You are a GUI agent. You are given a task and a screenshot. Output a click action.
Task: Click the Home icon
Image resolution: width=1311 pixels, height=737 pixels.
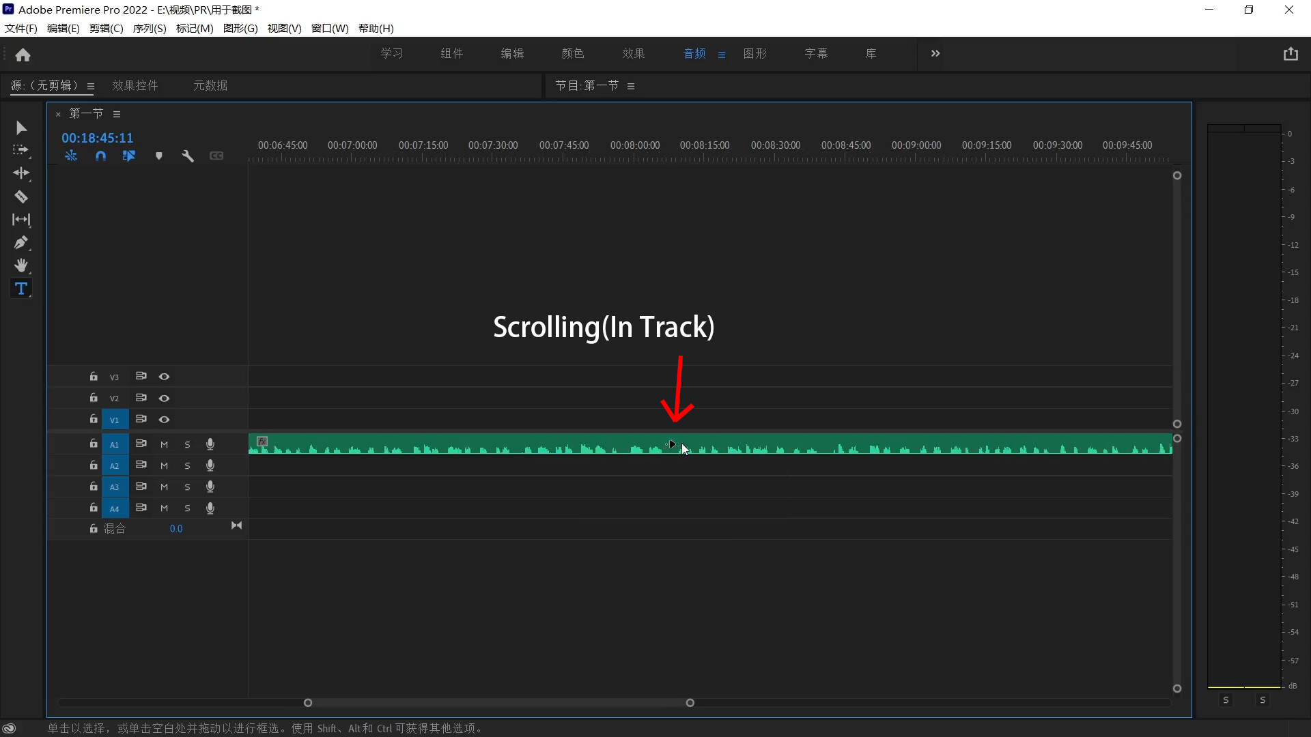pyautogui.click(x=23, y=55)
